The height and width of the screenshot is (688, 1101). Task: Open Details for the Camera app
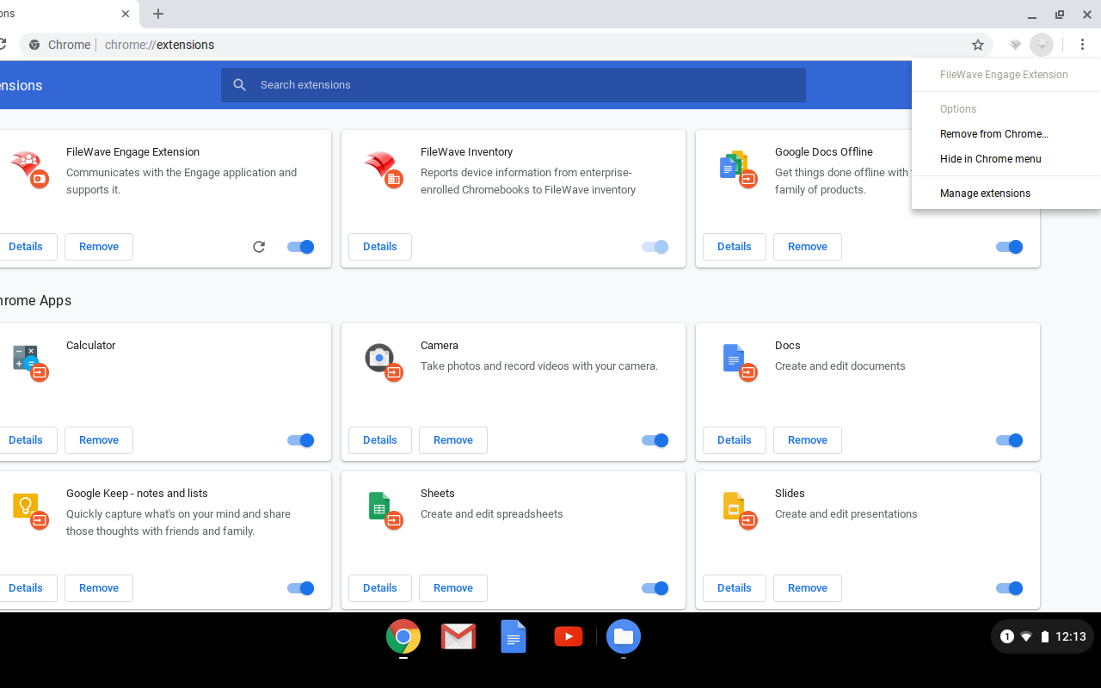click(x=379, y=439)
